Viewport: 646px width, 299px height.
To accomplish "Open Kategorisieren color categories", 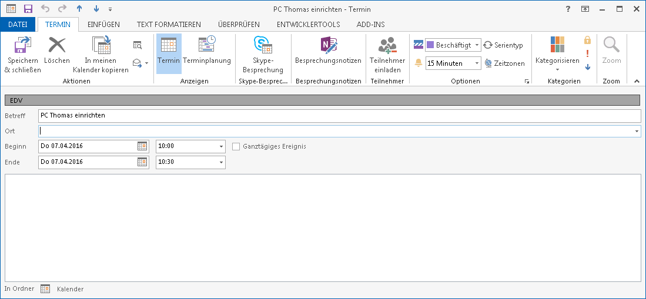I will coord(557,50).
